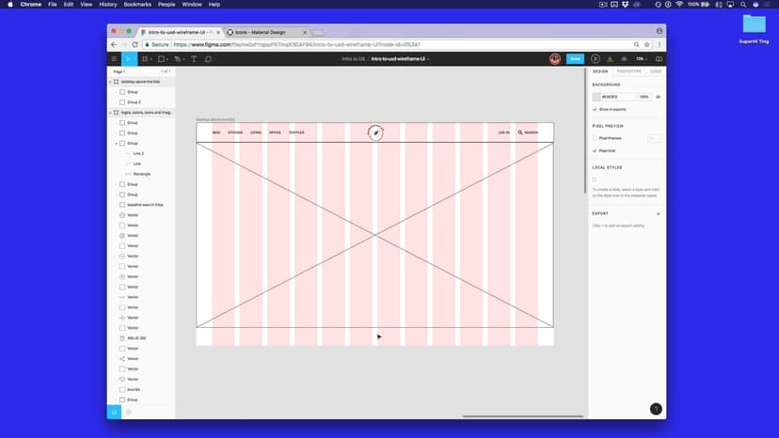Image resolution: width=779 pixels, height=438 pixels.
Task: Select the Move tool in toolbar
Action: coord(130,59)
